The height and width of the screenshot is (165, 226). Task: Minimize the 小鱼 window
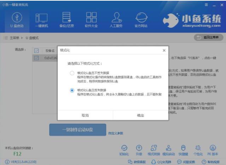pyautogui.click(x=214, y=5)
